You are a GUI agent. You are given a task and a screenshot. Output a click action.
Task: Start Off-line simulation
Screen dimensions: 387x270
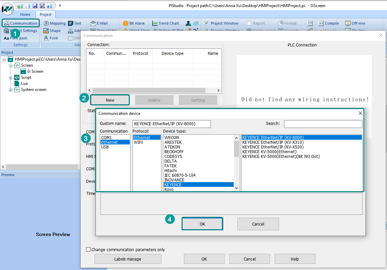(x=355, y=23)
